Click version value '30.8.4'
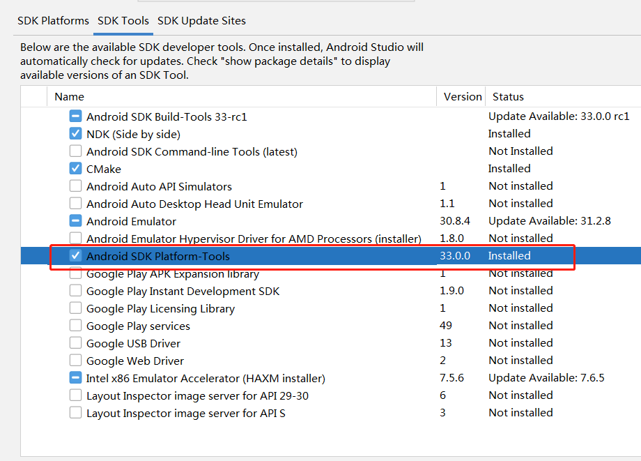The width and height of the screenshot is (641, 461). click(x=455, y=221)
